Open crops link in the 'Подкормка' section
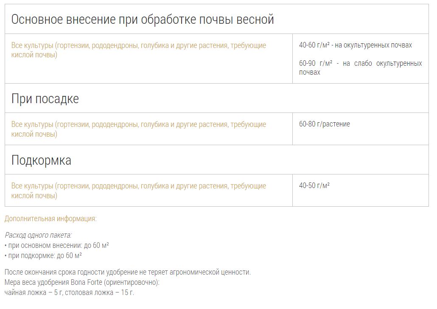The height and width of the screenshot is (309, 437). click(x=138, y=186)
